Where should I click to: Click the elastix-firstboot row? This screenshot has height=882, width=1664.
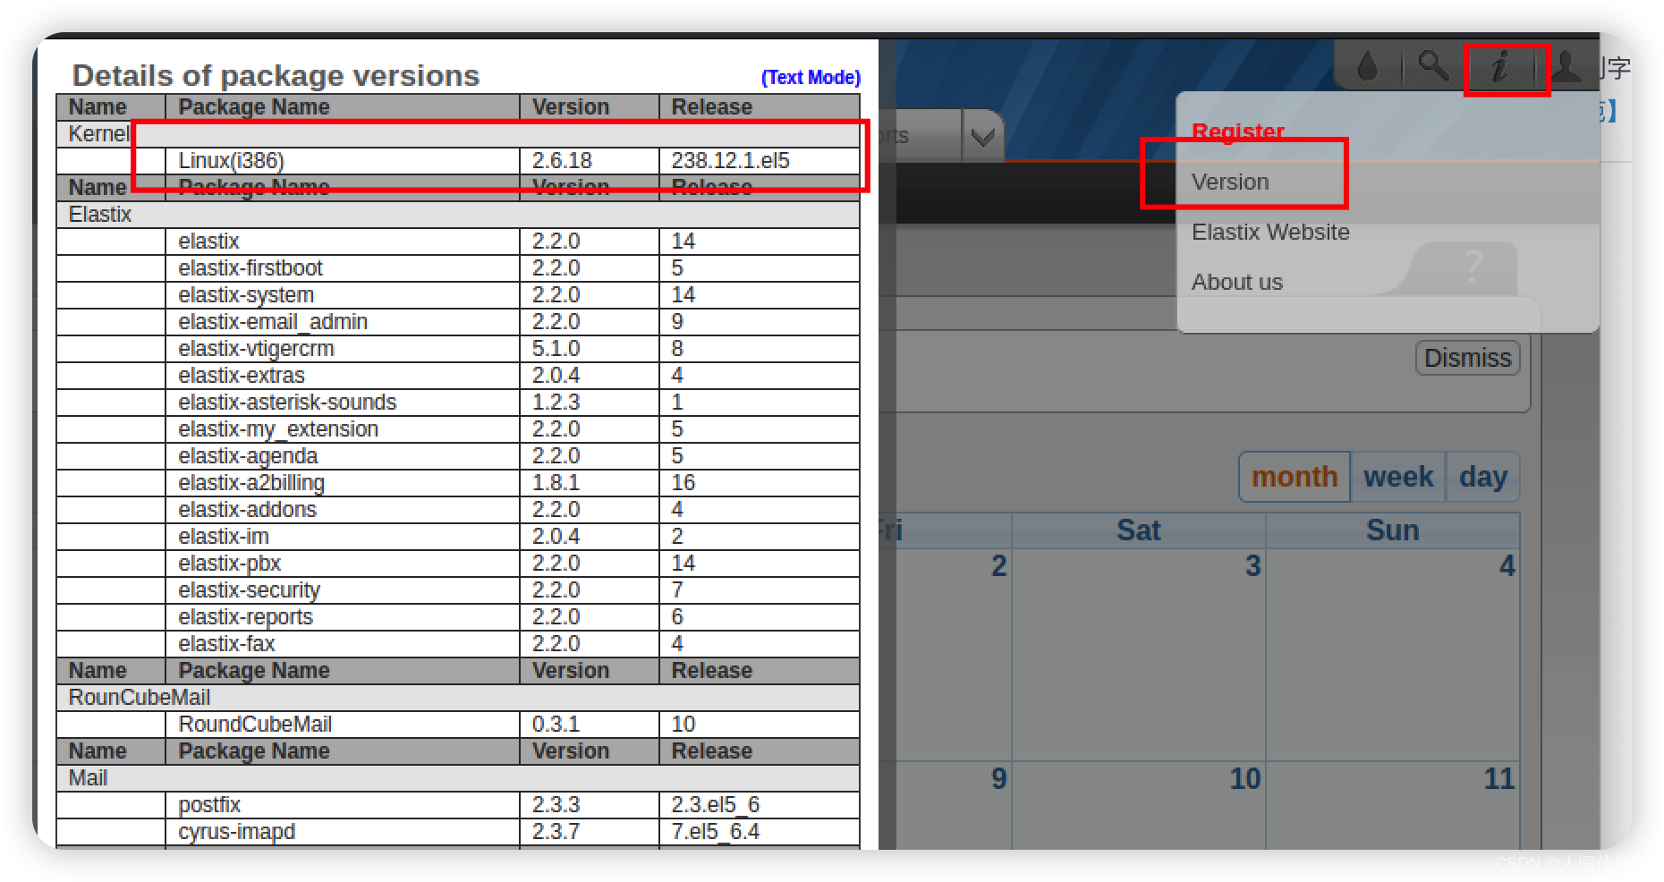pyautogui.click(x=458, y=268)
